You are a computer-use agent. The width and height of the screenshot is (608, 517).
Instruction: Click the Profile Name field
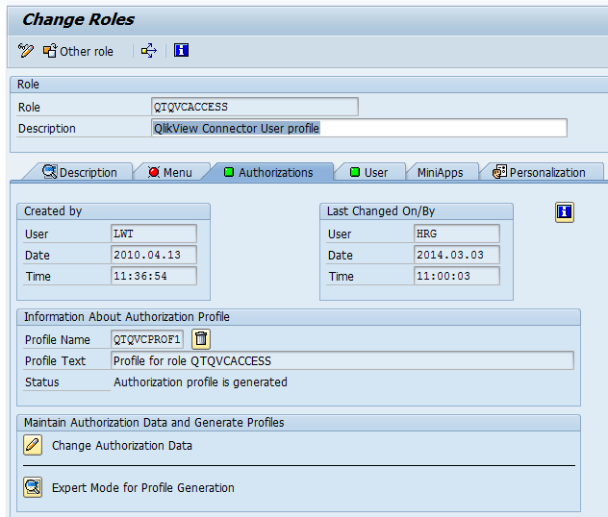[x=146, y=339]
